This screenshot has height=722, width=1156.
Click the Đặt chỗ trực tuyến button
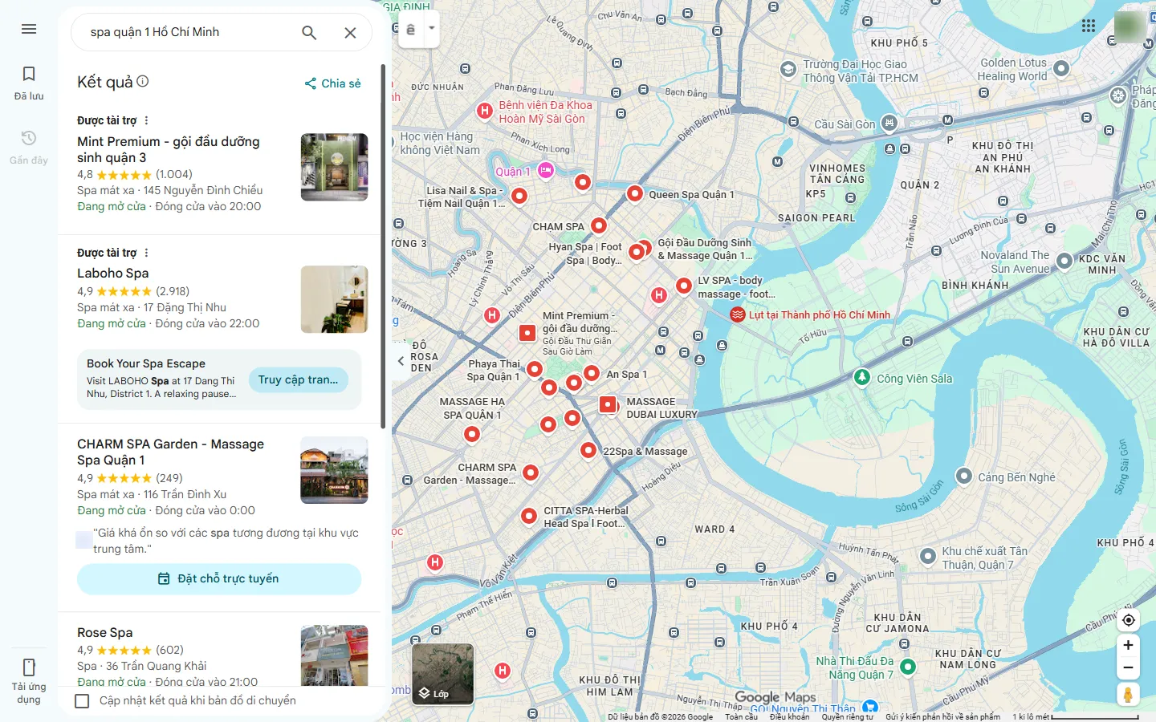(x=219, y=579)
